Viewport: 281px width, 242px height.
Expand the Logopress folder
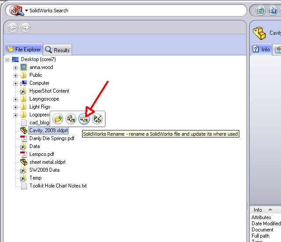[x=16, y=115]
